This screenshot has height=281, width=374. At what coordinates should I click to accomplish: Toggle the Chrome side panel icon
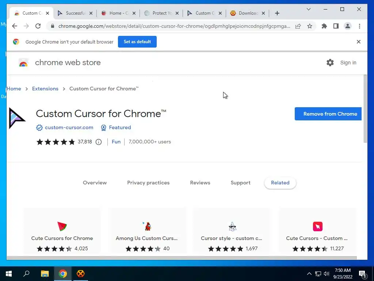tap(336, 26)
